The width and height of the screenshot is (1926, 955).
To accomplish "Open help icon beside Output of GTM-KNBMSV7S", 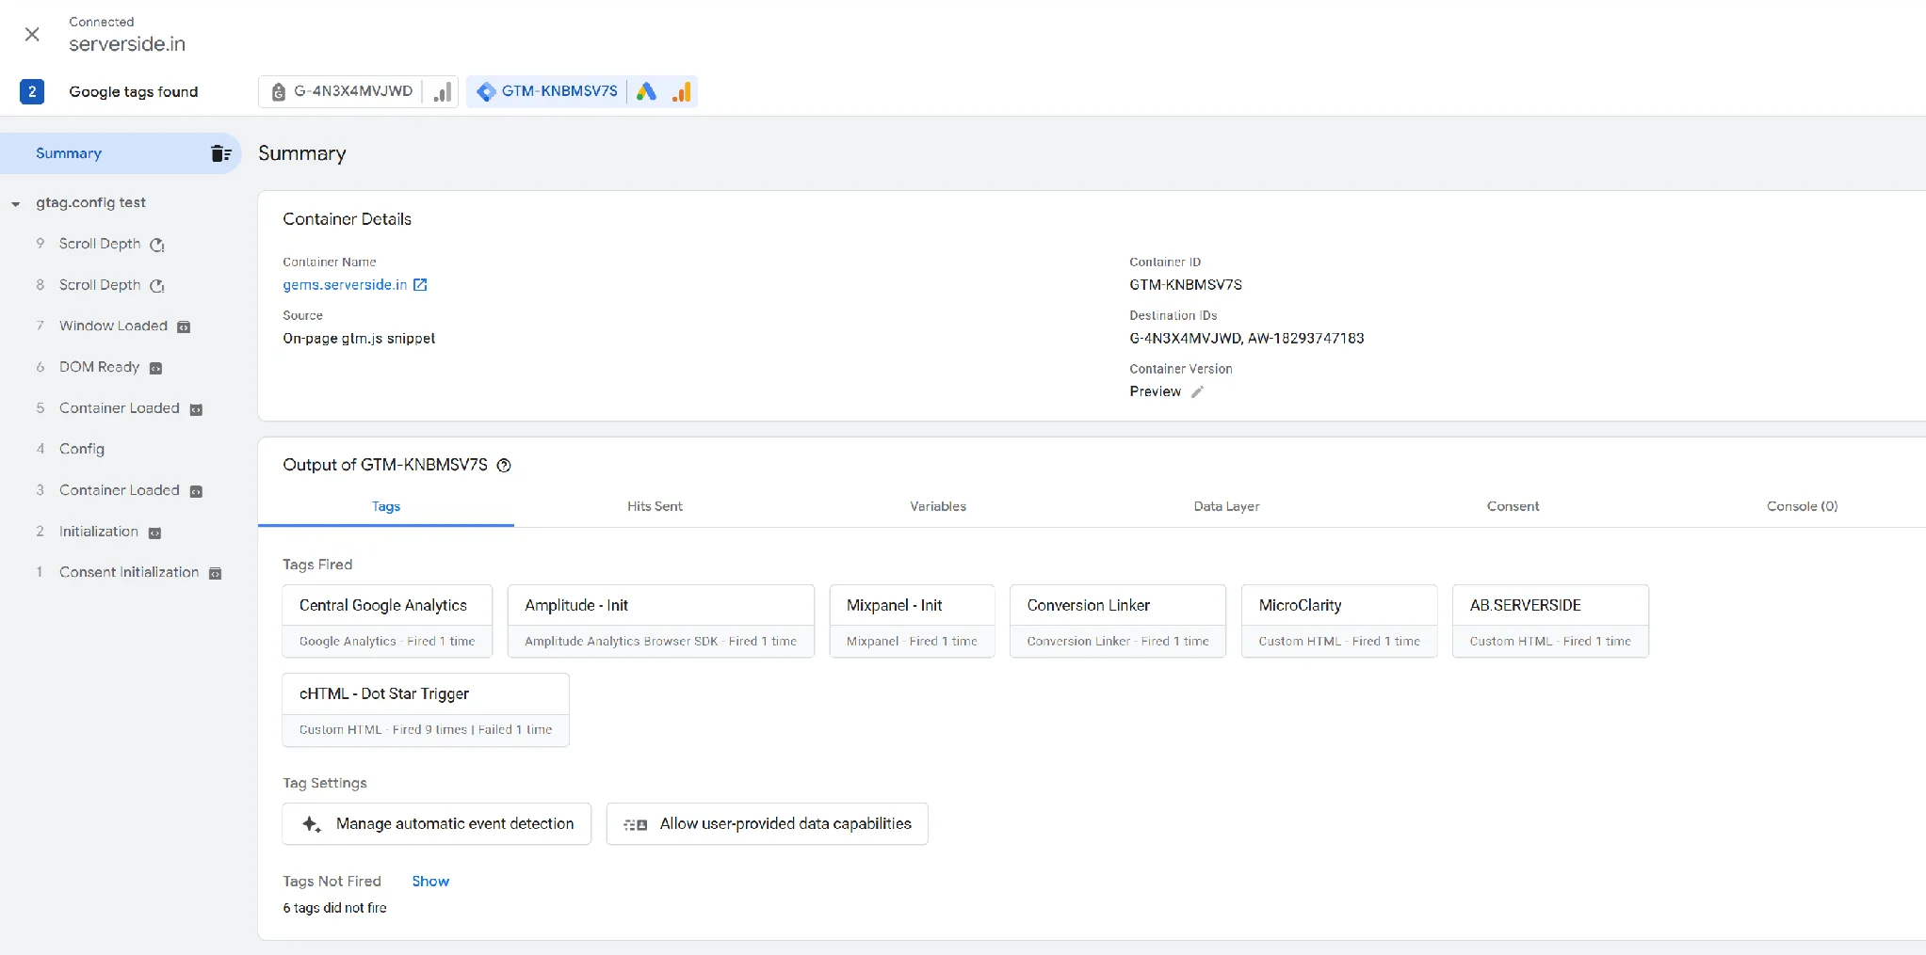I will (x=504, y=465).
